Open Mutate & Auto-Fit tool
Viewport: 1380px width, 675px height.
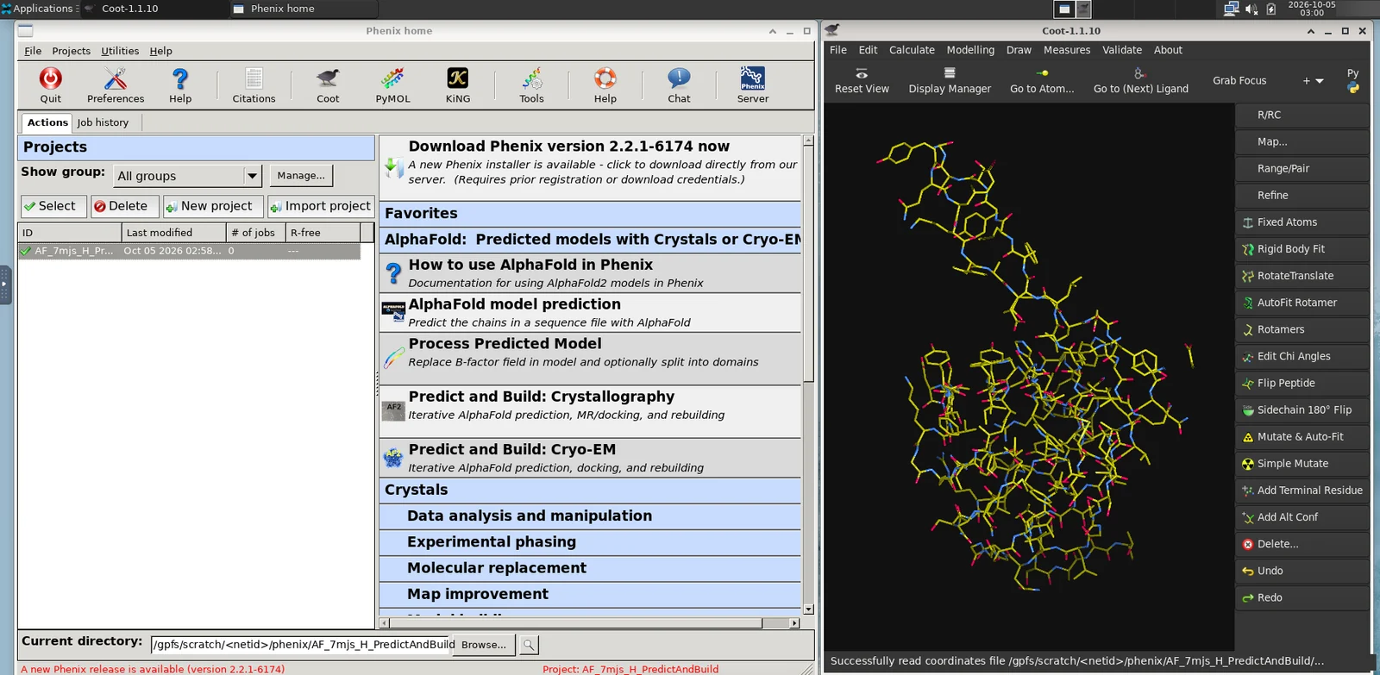(x=1302, y=437)
